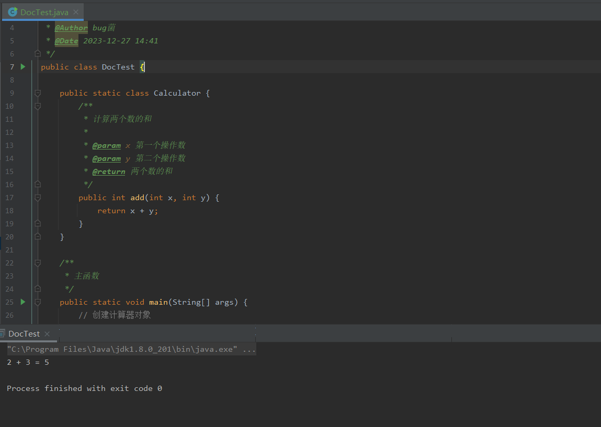
Task: Close the DocTest.java editor tab
Action: (x=76, y=12)
